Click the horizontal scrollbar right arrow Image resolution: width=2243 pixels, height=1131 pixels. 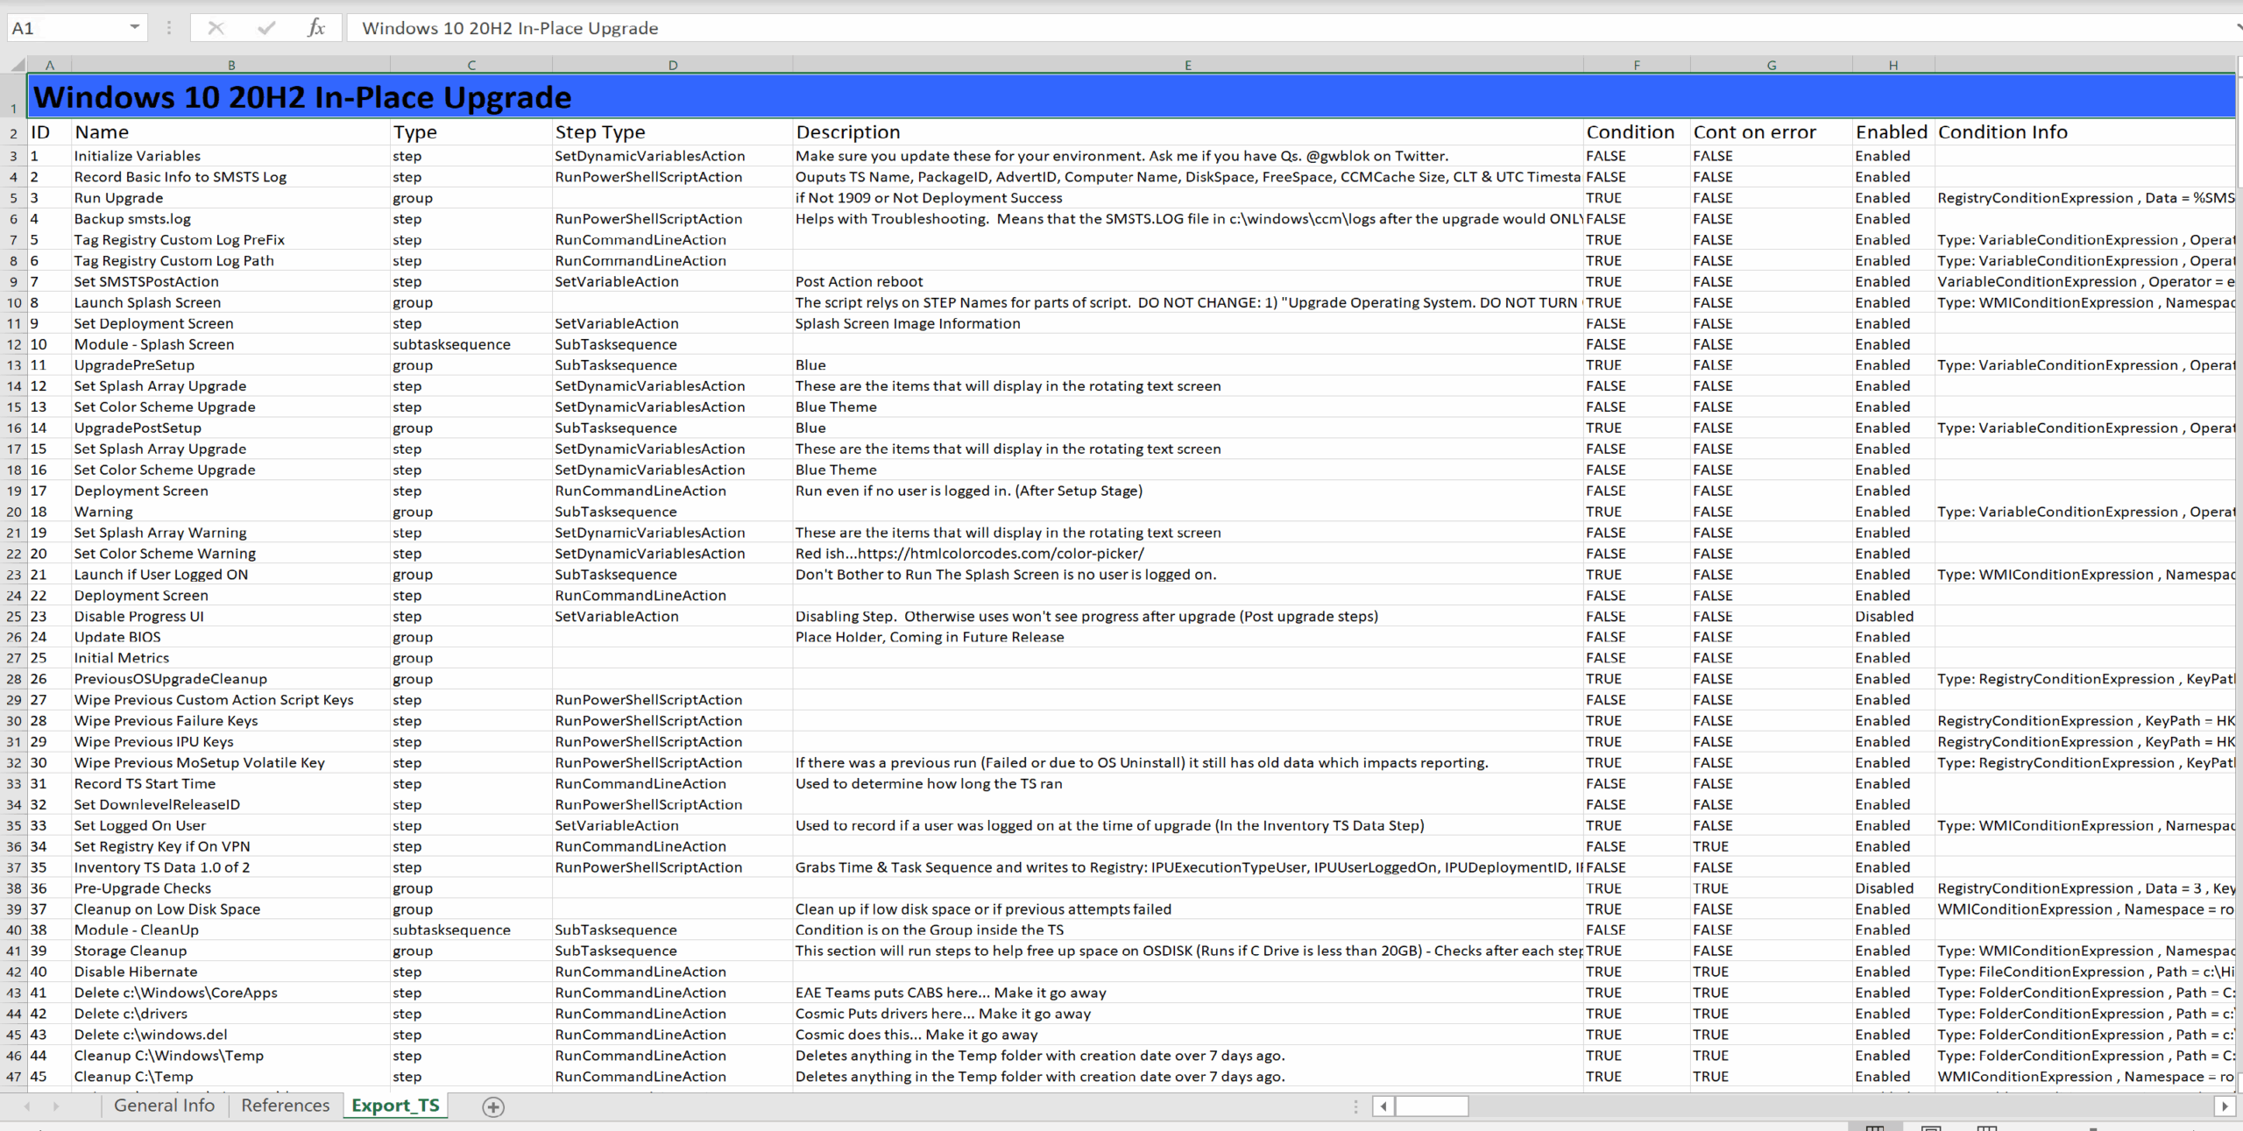point(2224,1106)
